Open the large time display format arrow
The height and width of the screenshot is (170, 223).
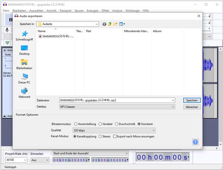pos(188,157)
